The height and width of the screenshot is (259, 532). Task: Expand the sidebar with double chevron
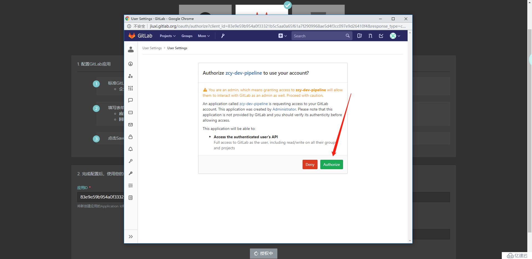coord(131,237)
